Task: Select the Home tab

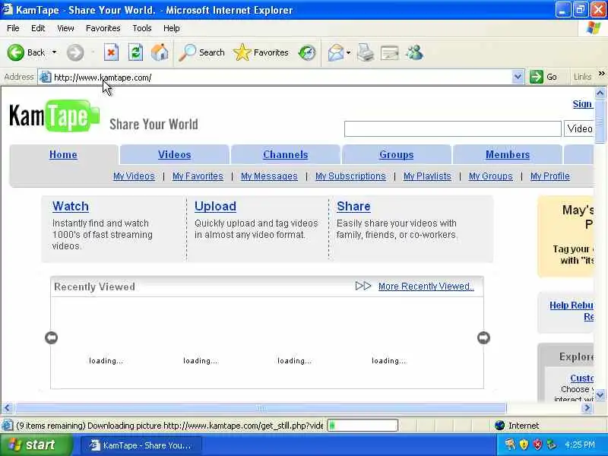Action: pyautogui.click(x=63, y=155)
